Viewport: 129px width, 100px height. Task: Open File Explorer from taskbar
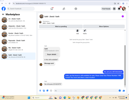pyautogui.click(x=69, y=98)
